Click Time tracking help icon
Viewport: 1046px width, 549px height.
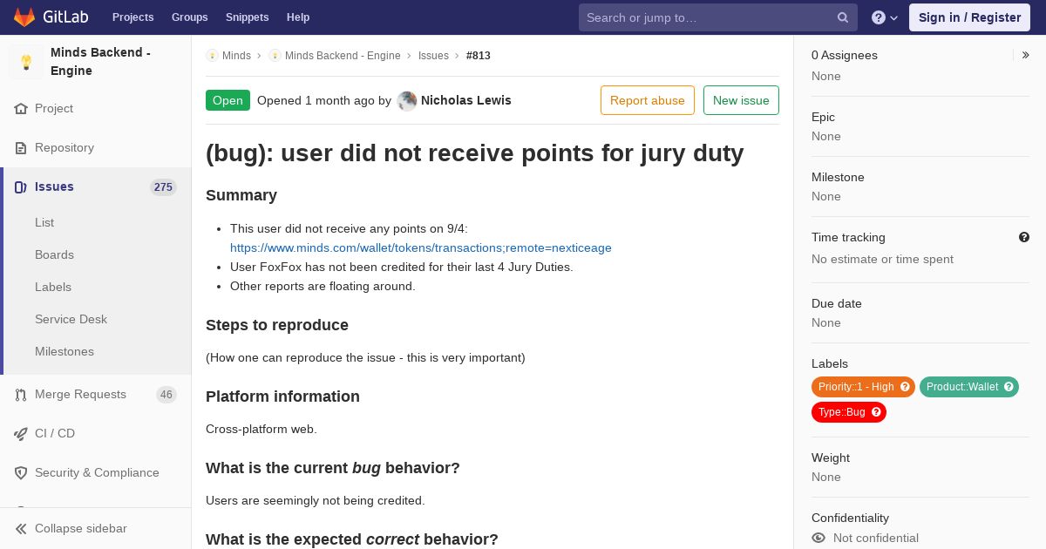click(1024, 237)
